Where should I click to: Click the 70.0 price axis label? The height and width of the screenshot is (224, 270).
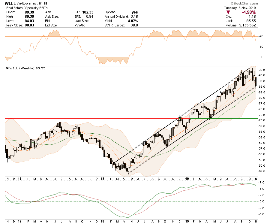[262, 120]
